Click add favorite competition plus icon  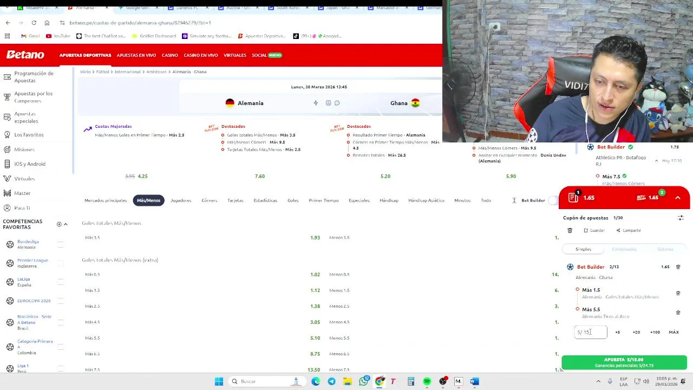click(x=59, y=224)
